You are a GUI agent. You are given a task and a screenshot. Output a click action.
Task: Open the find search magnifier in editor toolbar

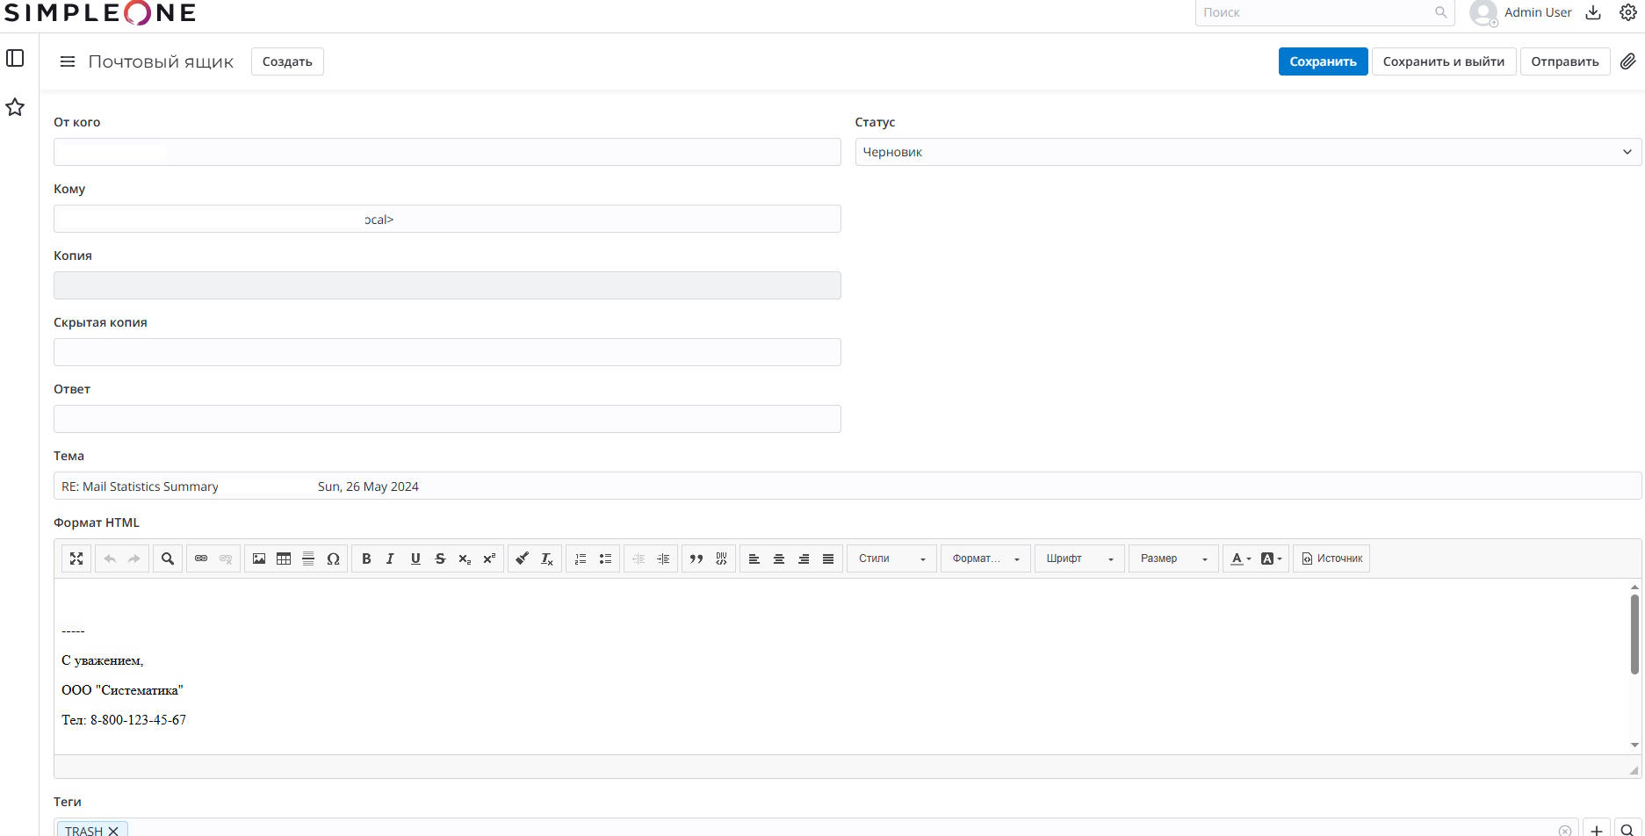168,559
